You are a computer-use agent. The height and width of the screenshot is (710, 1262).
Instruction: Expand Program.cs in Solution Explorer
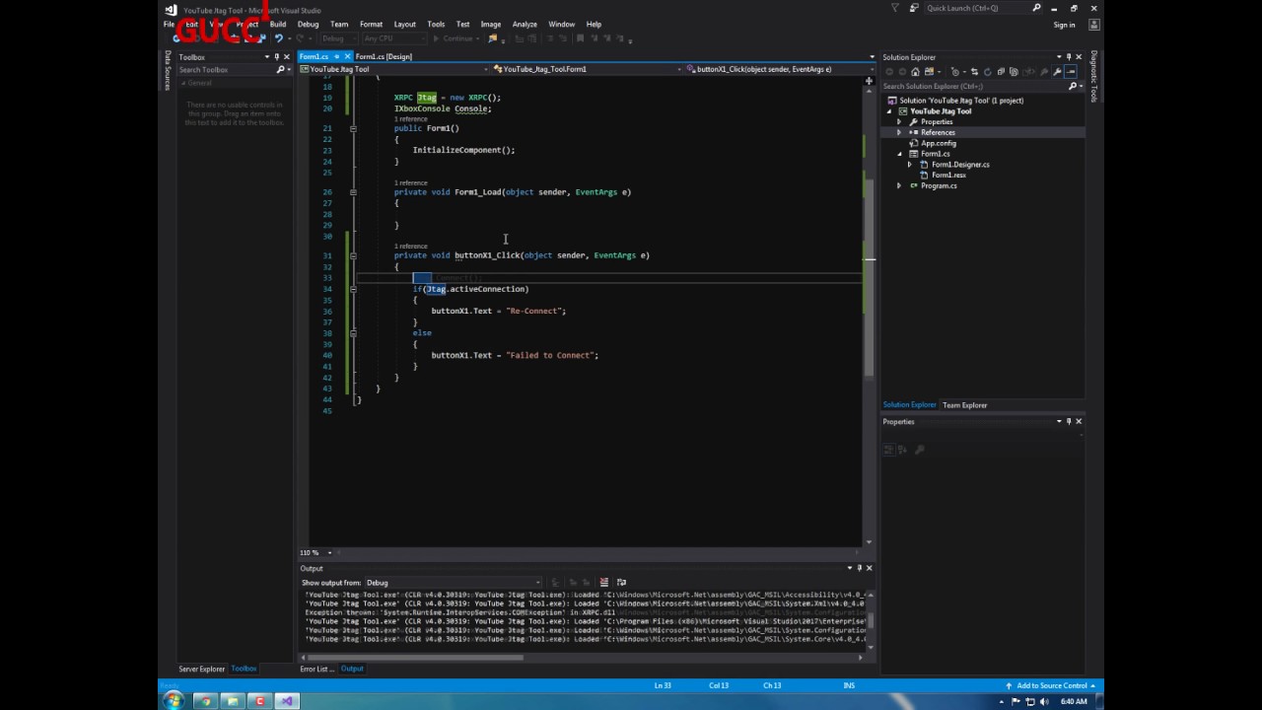[x=899, y=185]
